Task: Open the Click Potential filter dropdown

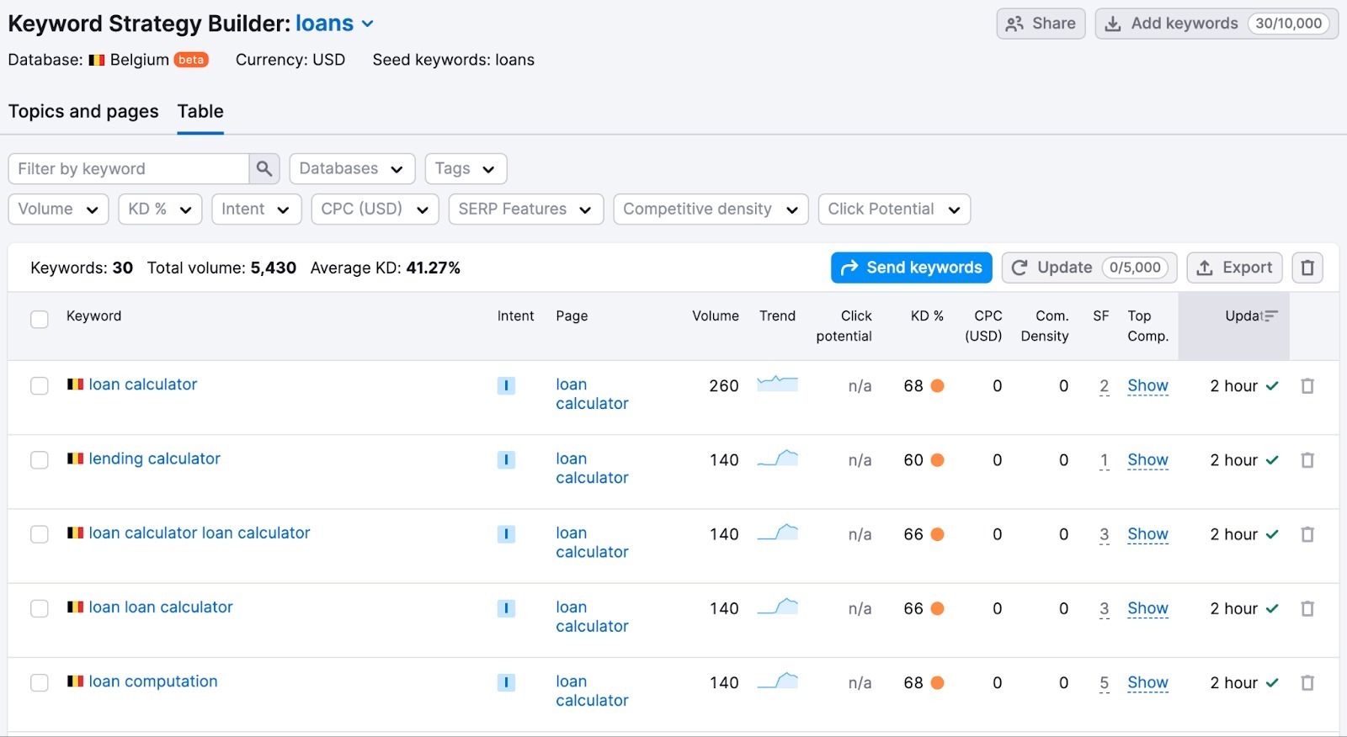Action: (x=894, y=209)
